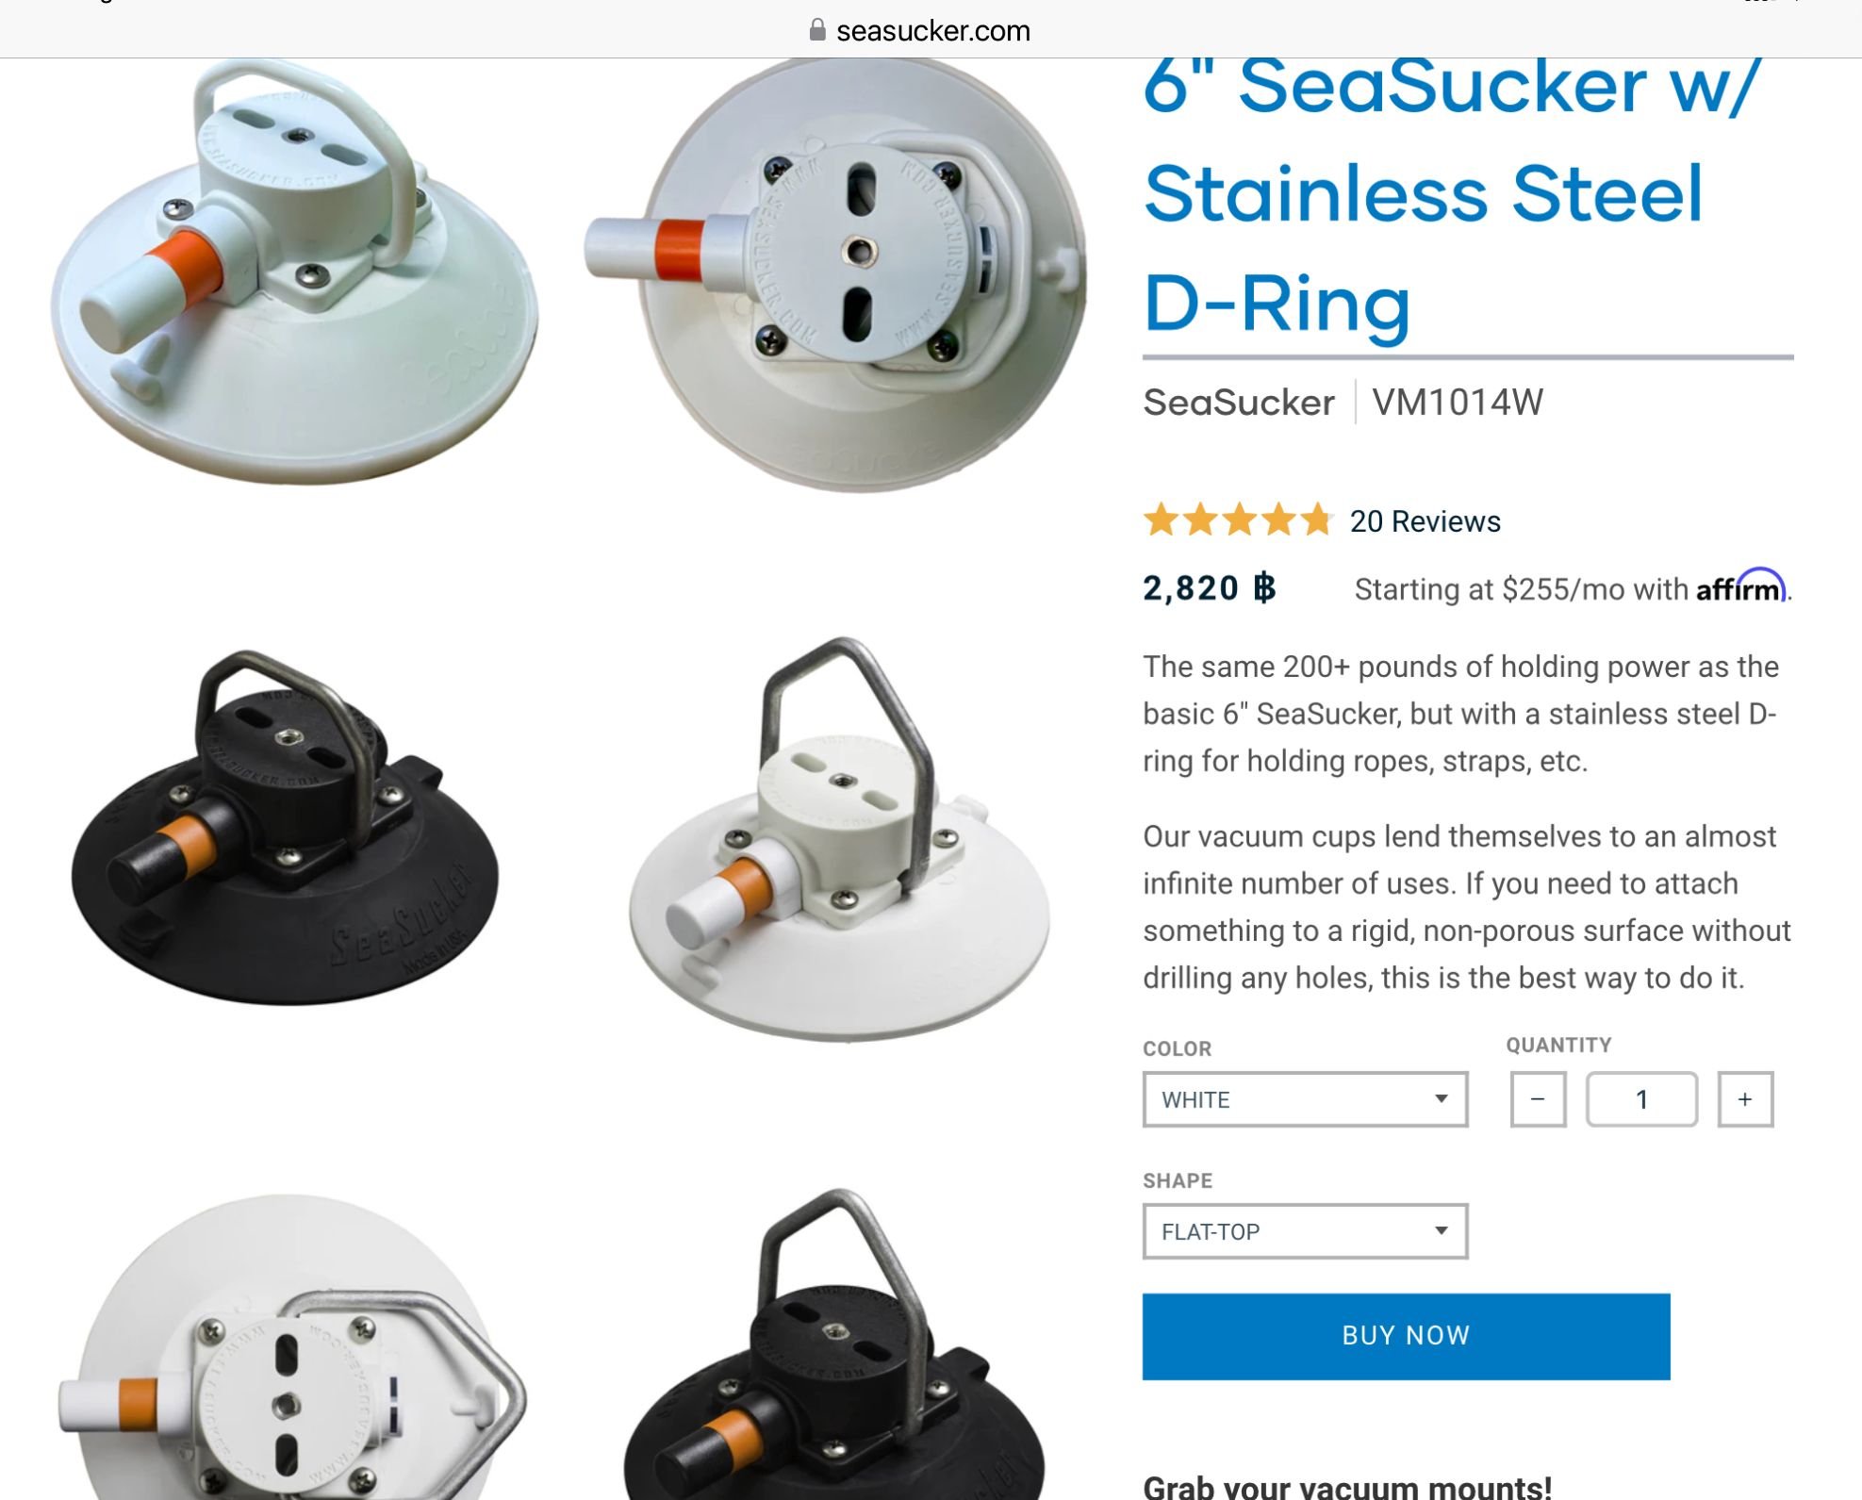This screenshot has width=1862, height=1500.
Task: Click the BUY NOW button
Action: point(1406,1336)
